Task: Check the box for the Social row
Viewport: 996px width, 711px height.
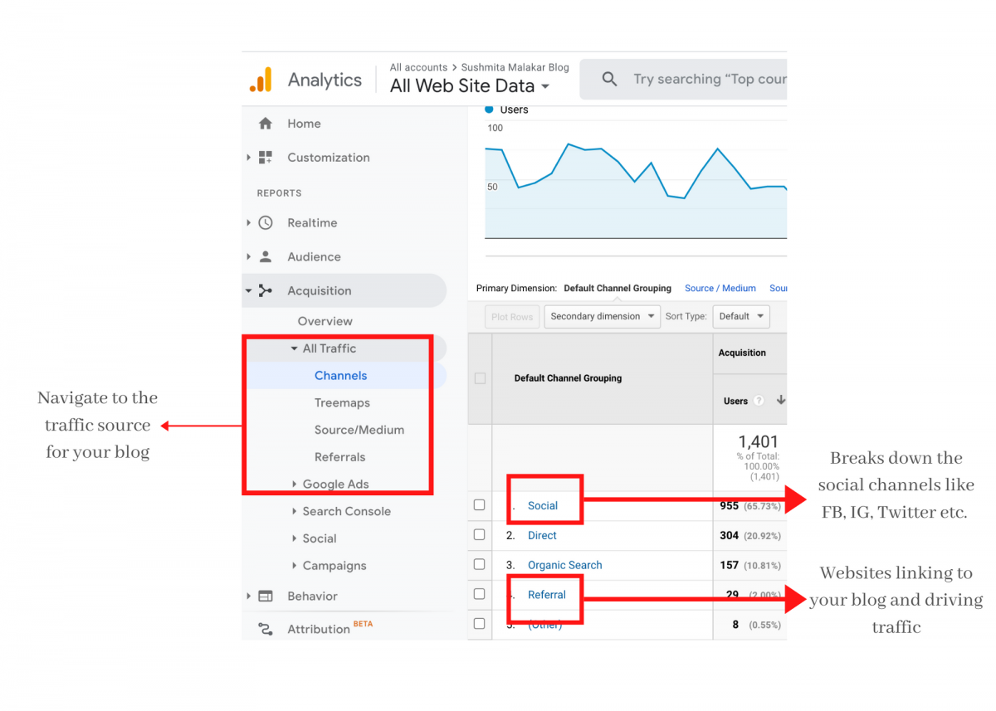Action: (479, 504)
